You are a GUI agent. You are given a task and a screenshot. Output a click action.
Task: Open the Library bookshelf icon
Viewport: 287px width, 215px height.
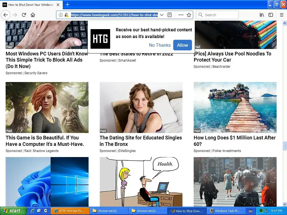click(262, 15)
